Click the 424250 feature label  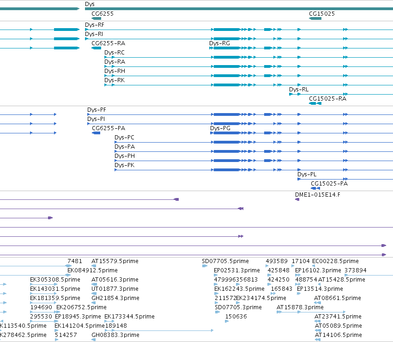tap(278, 280)
